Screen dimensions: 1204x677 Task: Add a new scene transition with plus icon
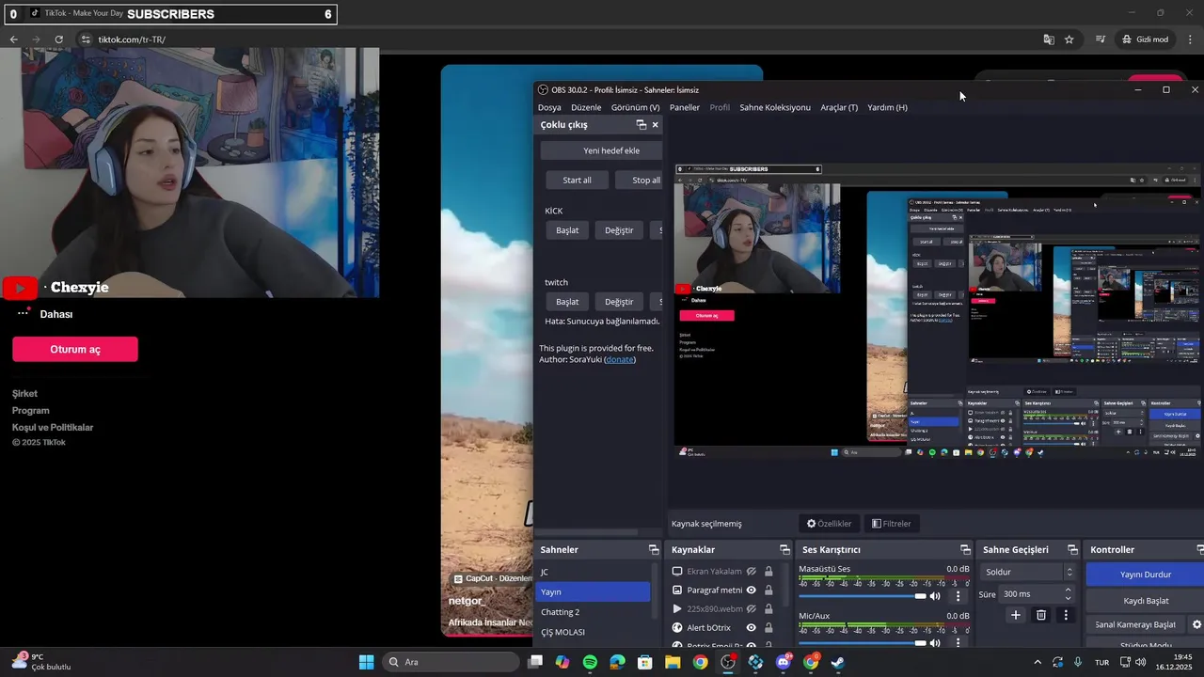(1016, 615)
